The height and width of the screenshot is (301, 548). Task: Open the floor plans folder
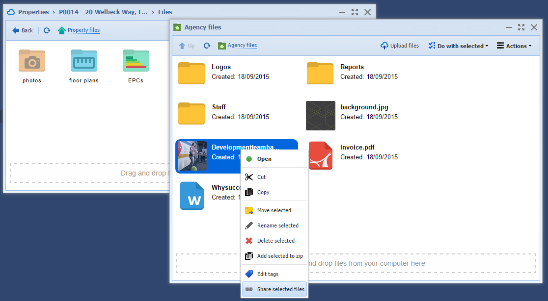pos(83,61)
